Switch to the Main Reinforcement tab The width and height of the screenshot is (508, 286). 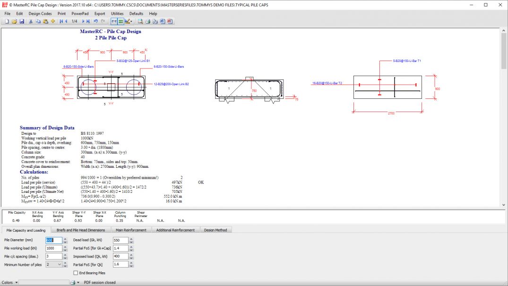point(131,230)
